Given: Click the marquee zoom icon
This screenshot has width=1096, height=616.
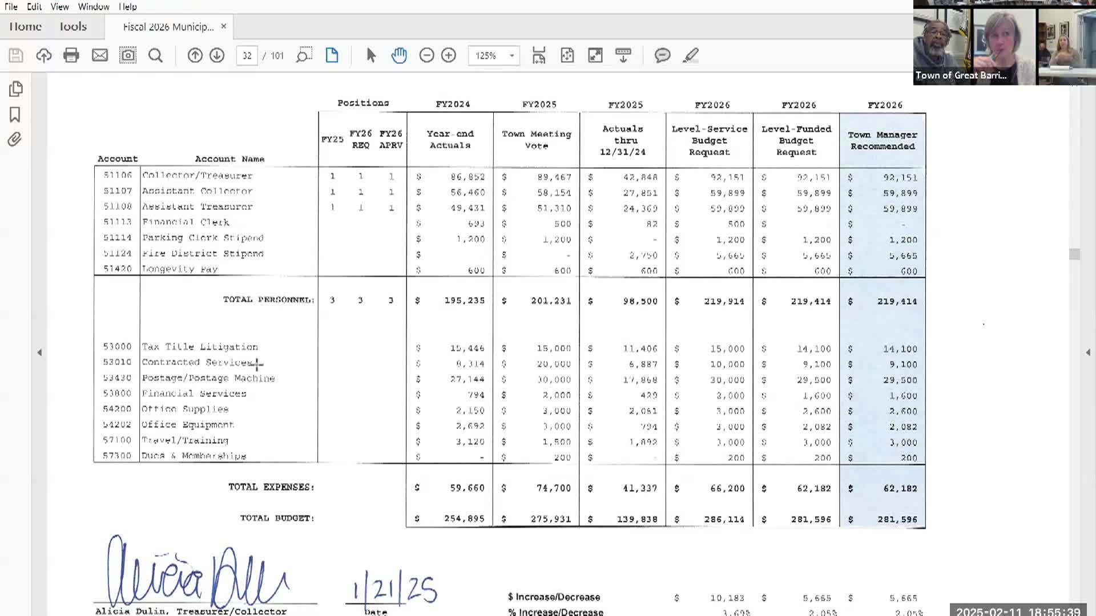Looking at the screenshot, I should 304,55.
